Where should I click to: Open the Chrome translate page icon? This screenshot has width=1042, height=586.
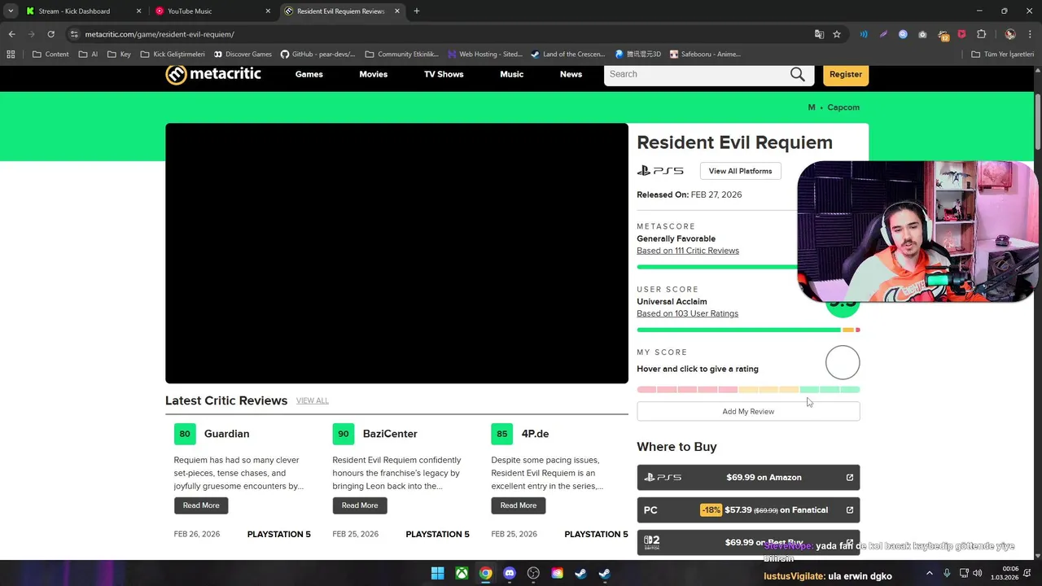[820, 34]
